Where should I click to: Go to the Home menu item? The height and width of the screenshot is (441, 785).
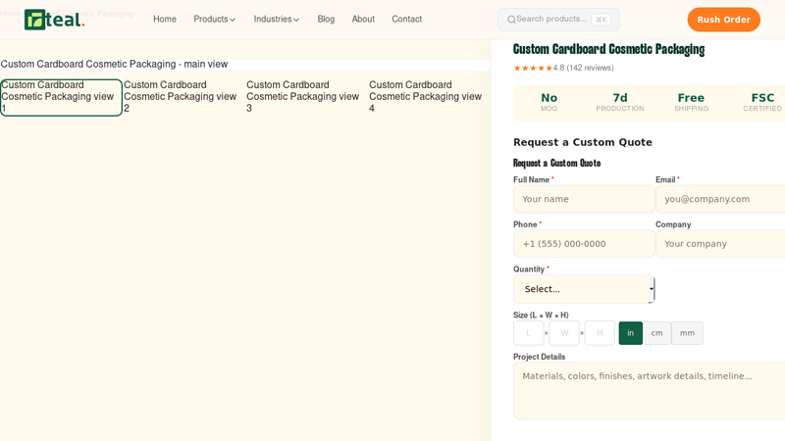click(x=165, y=20)
